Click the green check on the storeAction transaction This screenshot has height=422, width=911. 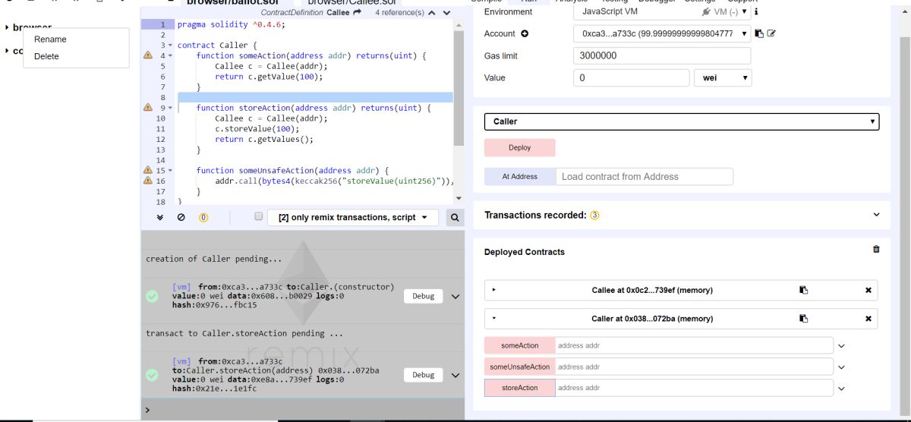(x=153, y=375)
